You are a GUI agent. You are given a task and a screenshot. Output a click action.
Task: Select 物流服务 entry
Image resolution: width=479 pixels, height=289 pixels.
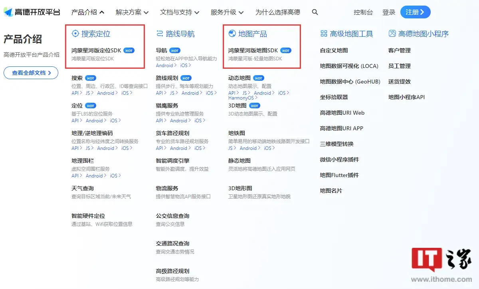tap(167, 188)
